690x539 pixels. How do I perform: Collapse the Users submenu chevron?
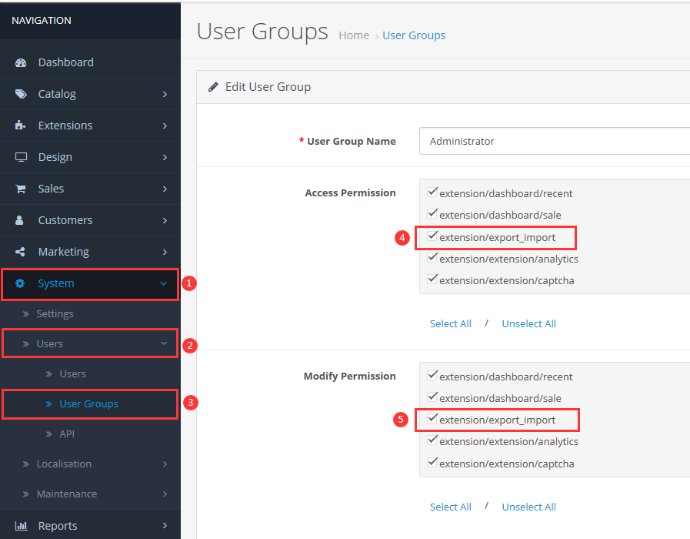coord(164,343)
